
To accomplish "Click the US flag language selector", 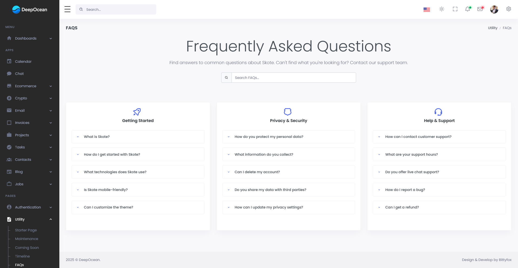I will [427, 9].
